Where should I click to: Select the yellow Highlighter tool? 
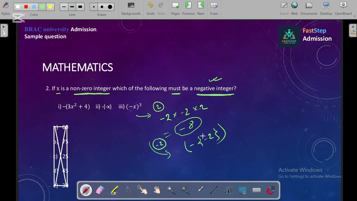click(x=114, y=190)
